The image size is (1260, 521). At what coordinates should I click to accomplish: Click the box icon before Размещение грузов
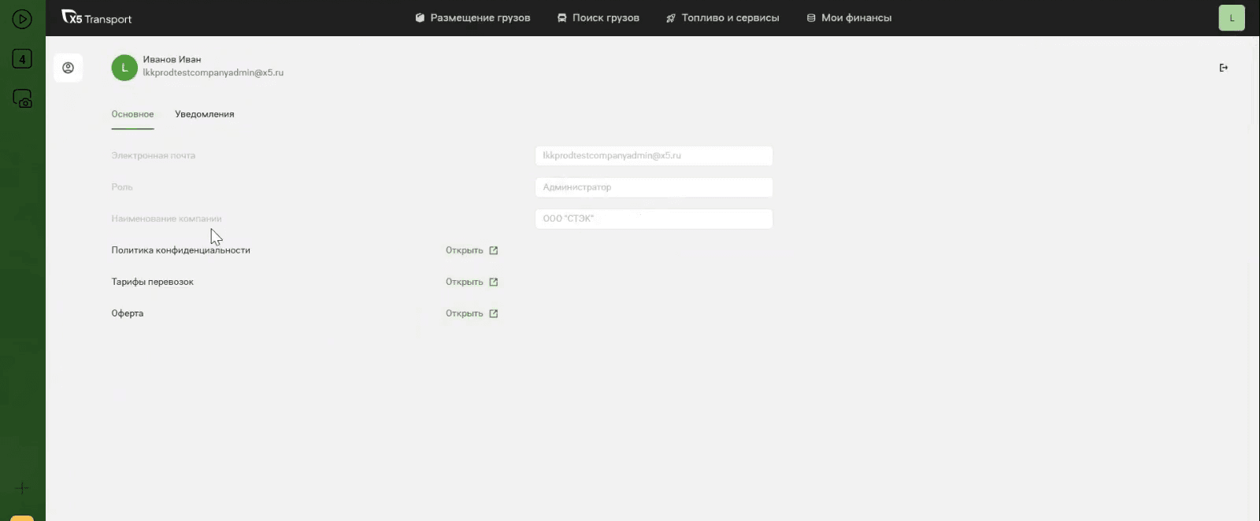420,18
